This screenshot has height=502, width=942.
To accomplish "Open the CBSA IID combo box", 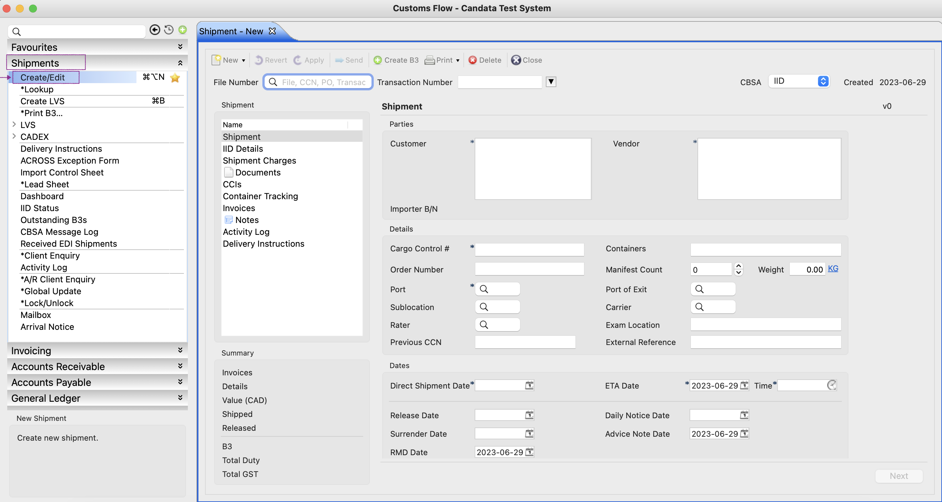I will (x=799, y=81).
